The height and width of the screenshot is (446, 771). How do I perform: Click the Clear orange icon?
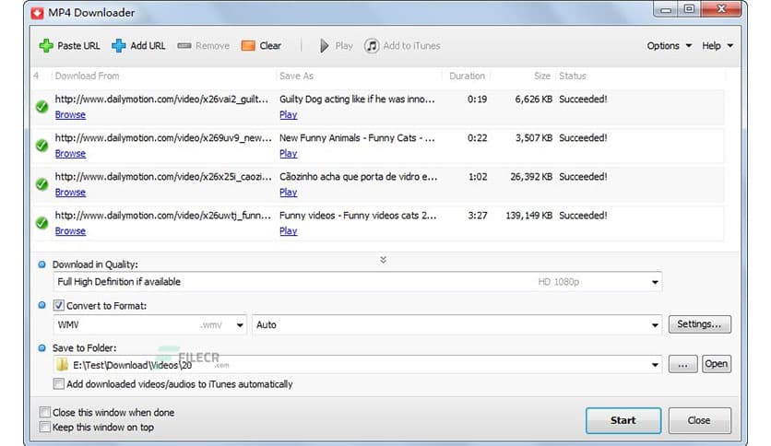click(x=248, y=46)
